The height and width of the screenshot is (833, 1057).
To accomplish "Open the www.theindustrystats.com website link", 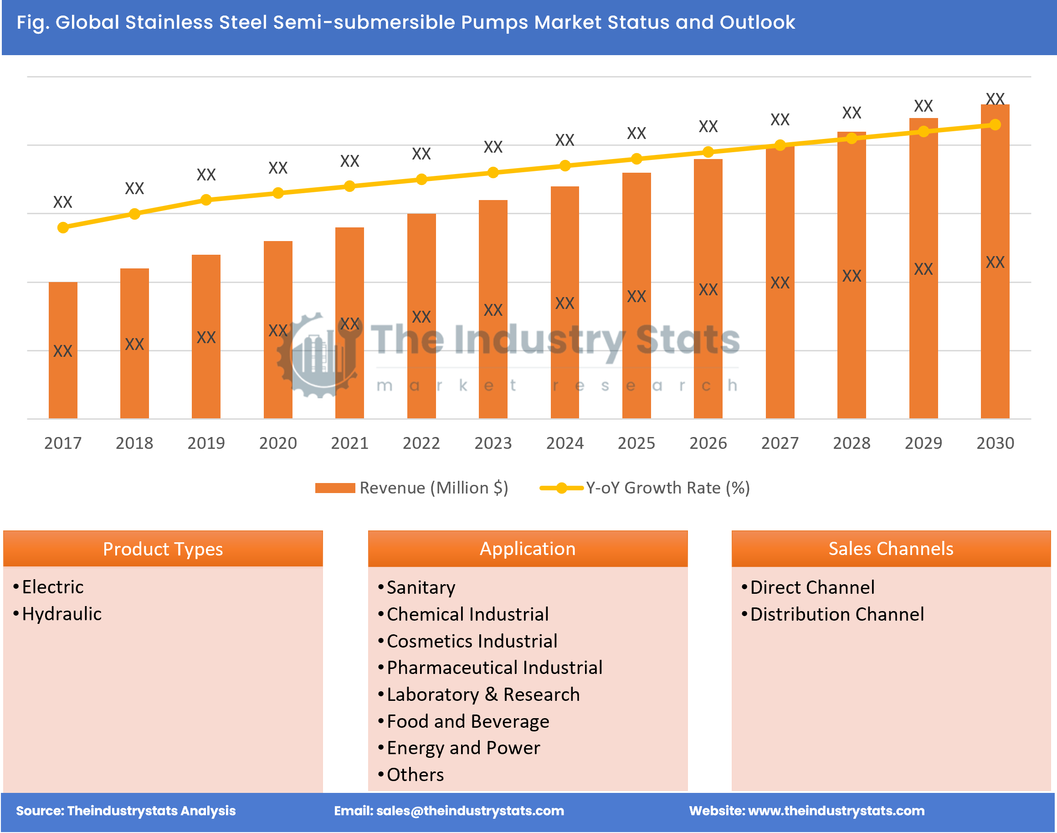I will (x=836, y=811).
